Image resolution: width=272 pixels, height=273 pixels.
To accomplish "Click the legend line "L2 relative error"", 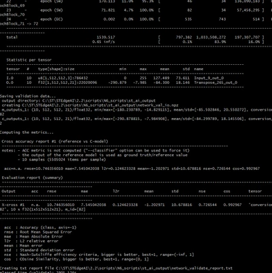I will tap(39, 241).
